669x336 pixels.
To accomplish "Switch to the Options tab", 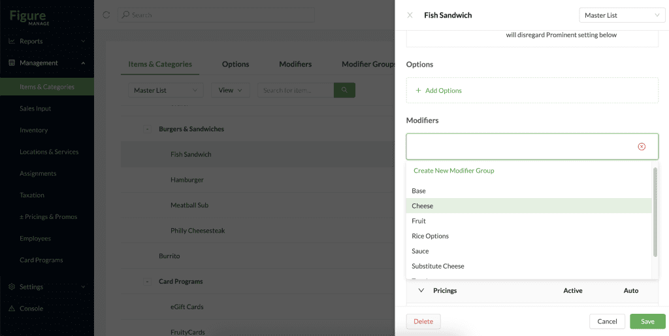I will [235, 64].
